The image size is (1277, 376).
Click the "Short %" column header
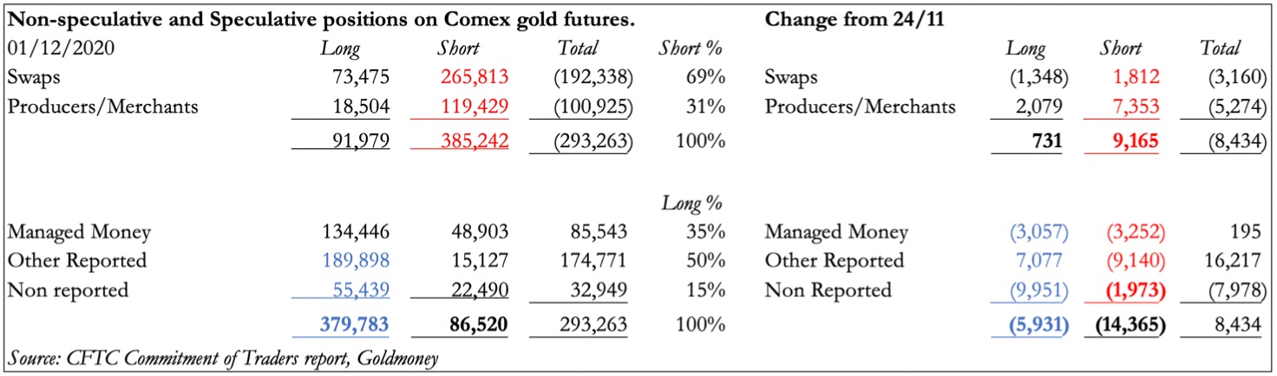(x=691, y=48)
